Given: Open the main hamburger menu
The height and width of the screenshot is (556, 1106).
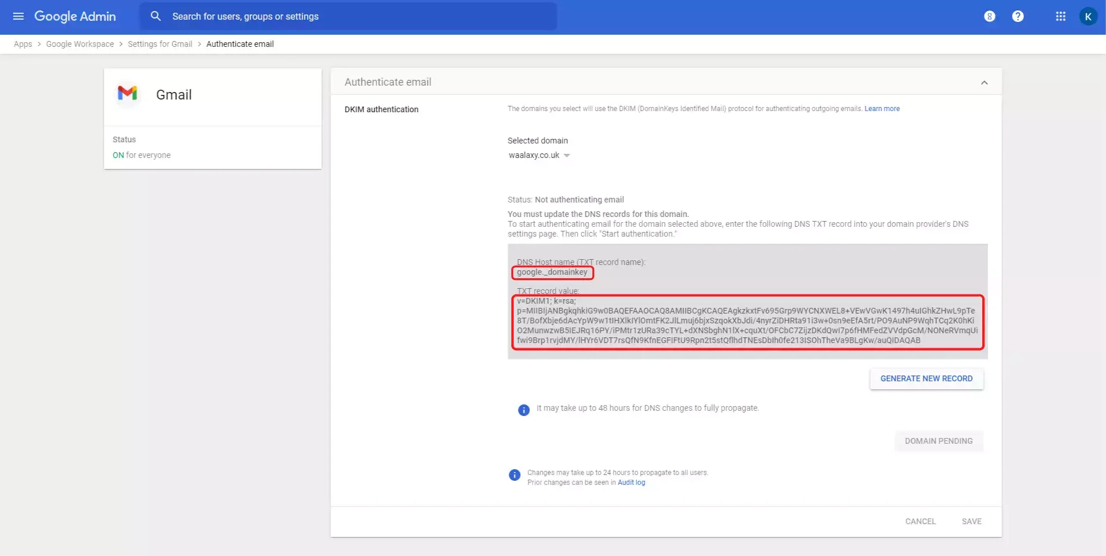Looking at the screenshot, I should click(x=19, y=16).
